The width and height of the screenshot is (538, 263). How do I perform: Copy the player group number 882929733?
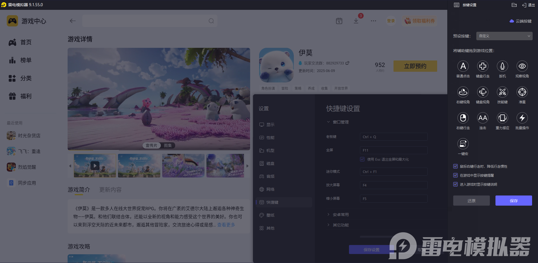click(347, 63)
